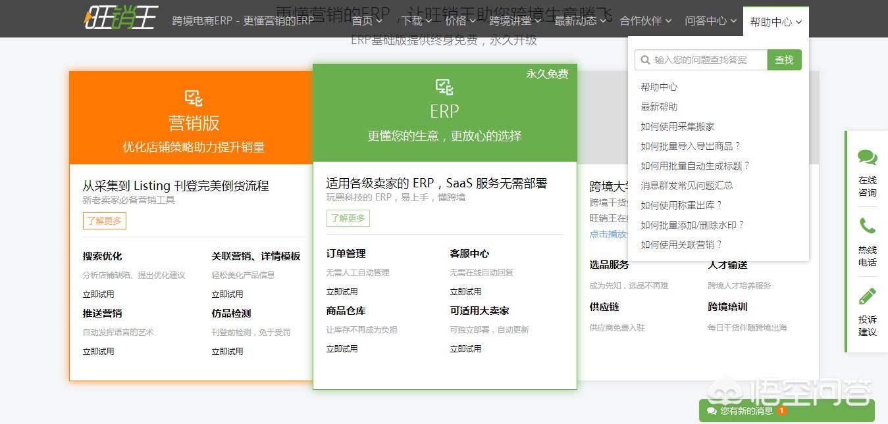Screen dimensions: 888x424
Task: Click the 查找 search button
Action: [784, 60]
